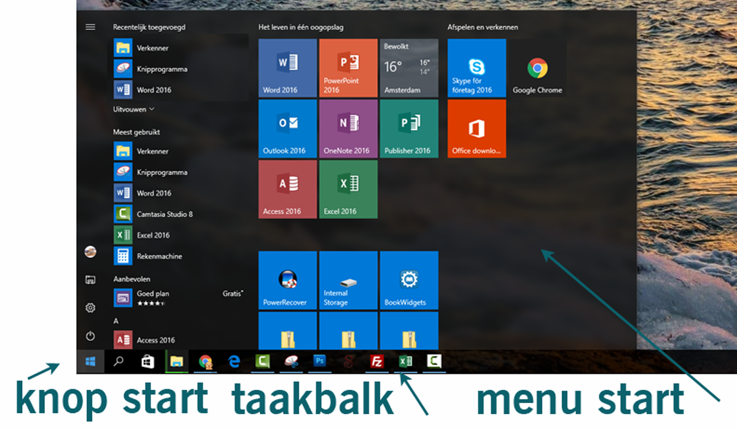Open the Office download tile
Viewport: 737px width, 429px height.
click(477, 128)
